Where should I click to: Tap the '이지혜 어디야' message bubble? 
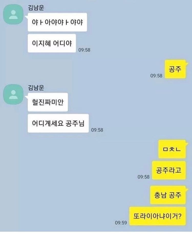point(52,43)
